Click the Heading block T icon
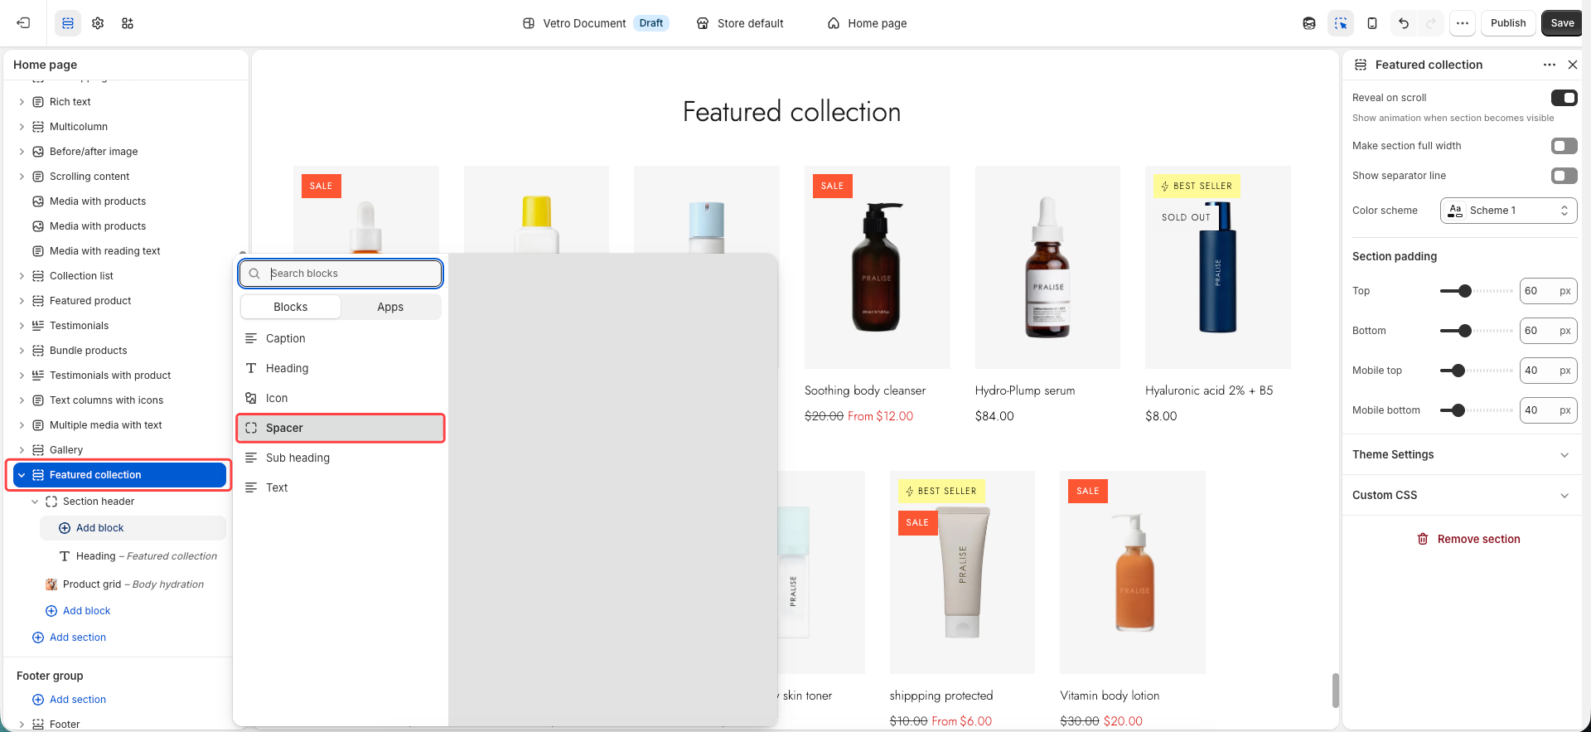1591x732 pixels. point(251,368)
